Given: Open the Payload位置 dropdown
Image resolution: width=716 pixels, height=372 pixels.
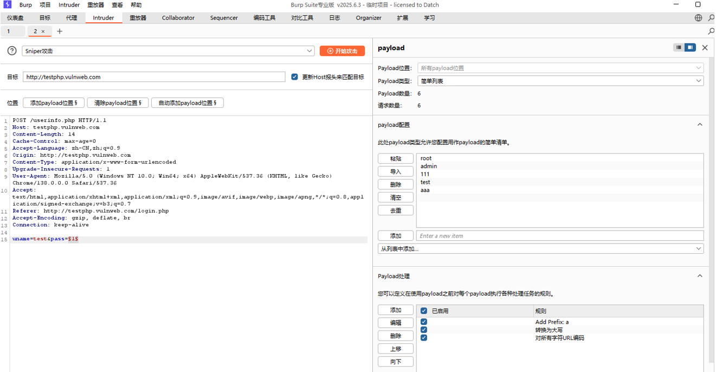Looking at the screenshot, I should (560, 68).
